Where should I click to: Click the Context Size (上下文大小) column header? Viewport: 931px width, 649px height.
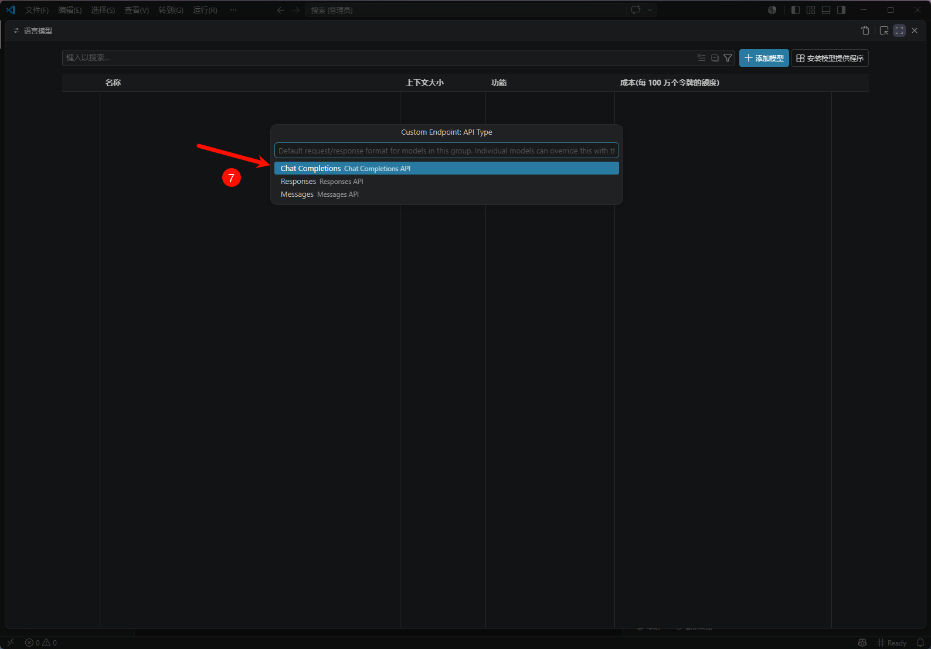coord(424,83)
